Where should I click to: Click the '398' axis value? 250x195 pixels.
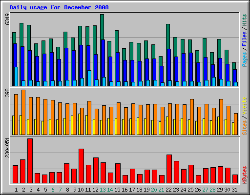(x=7, y=93)
